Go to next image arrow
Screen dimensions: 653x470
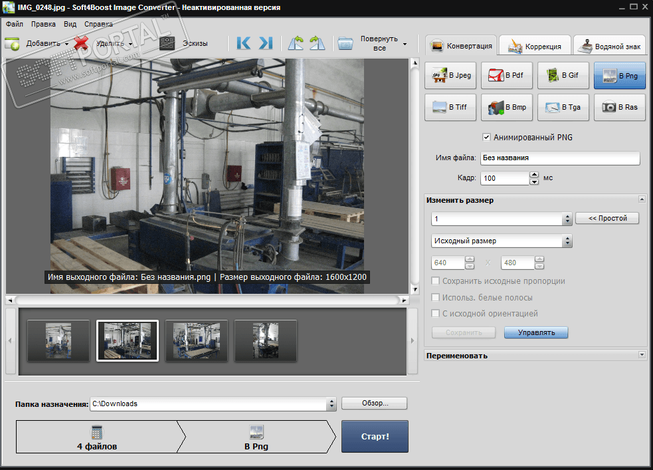click(x=266, y=43)
